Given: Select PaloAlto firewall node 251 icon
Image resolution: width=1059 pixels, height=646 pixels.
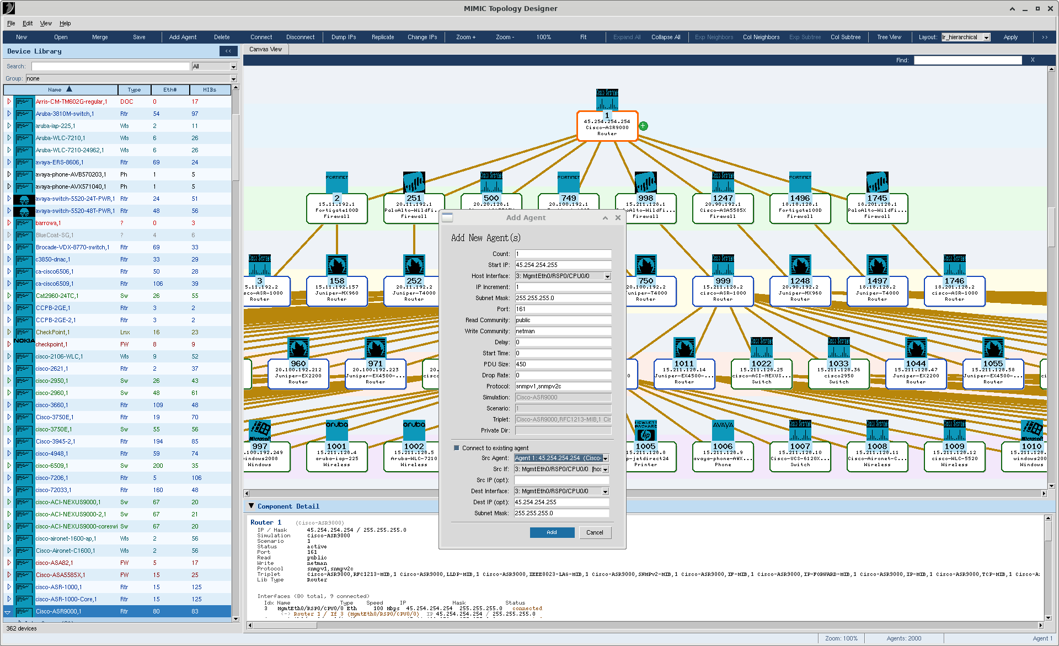Looking at the screenshot, I should pyautogui.click(x=414, y=182).
